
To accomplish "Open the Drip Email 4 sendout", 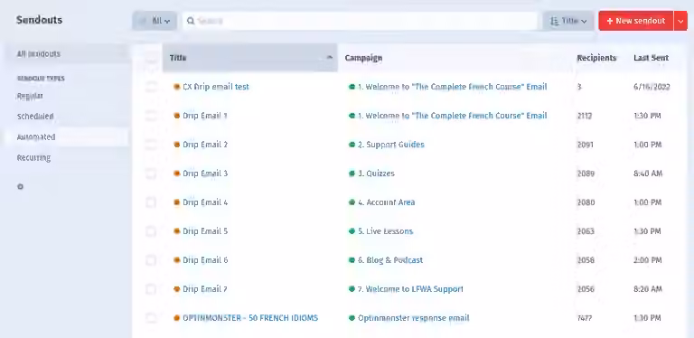I will point(205,202).
